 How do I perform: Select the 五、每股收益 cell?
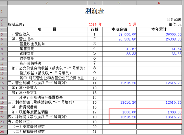click(x=47, y=122)
